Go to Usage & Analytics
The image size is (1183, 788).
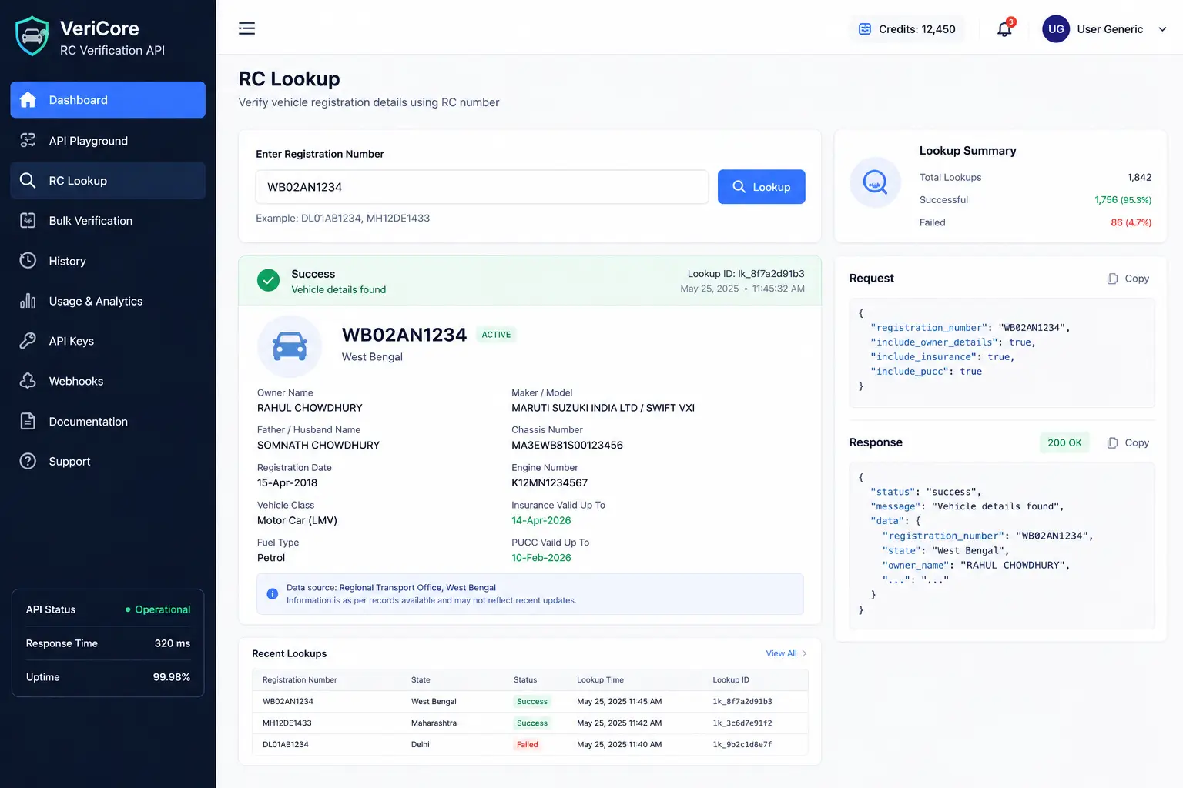[x=108, y=301]
